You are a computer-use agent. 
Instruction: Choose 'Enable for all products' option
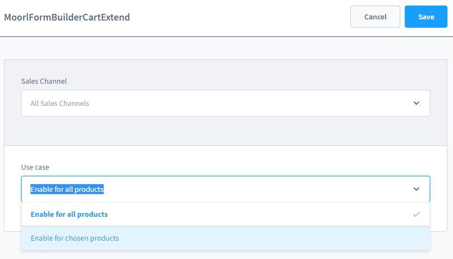point(69,214)
